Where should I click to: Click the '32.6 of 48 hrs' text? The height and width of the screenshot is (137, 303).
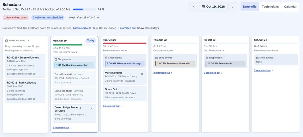[x=61, y=48]
